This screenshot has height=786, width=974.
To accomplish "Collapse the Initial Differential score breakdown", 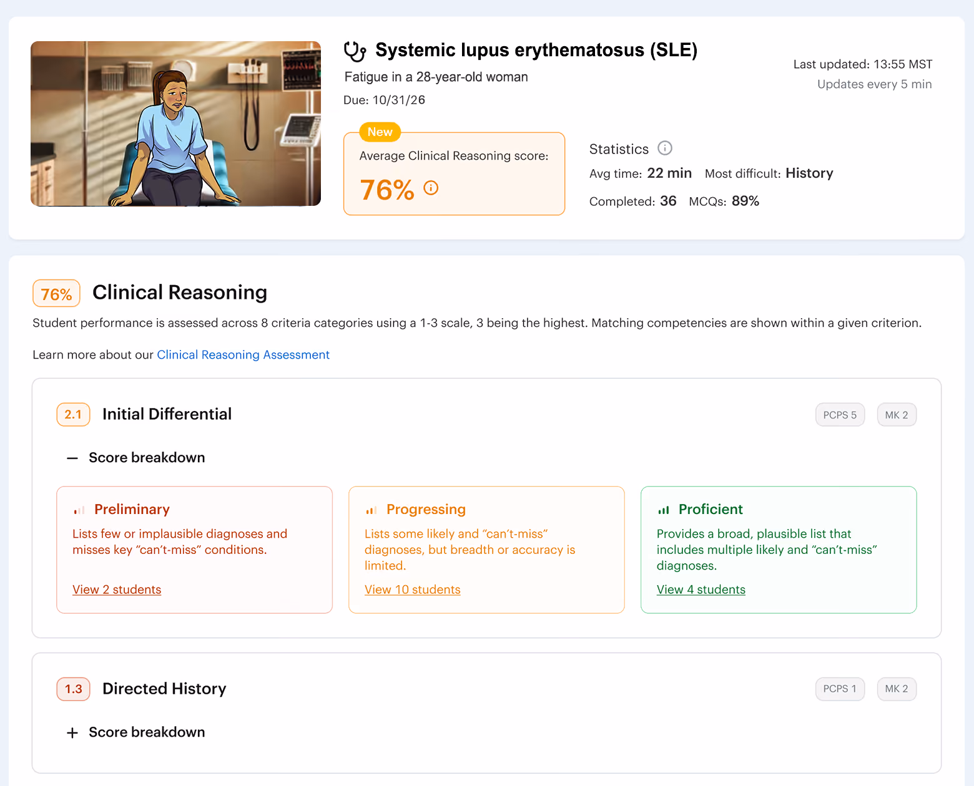I will pos(72,458).
